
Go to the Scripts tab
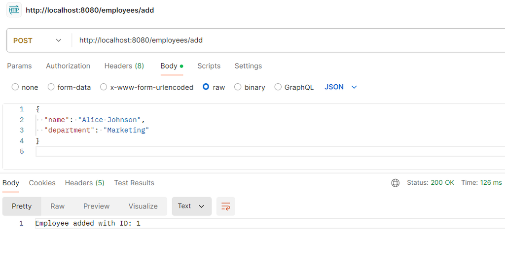click(x=209, y=66)
